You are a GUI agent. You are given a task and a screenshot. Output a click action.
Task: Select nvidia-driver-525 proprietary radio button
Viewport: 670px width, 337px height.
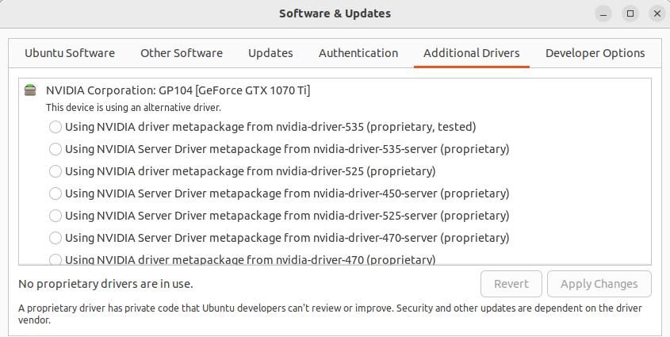coord(56,171)
